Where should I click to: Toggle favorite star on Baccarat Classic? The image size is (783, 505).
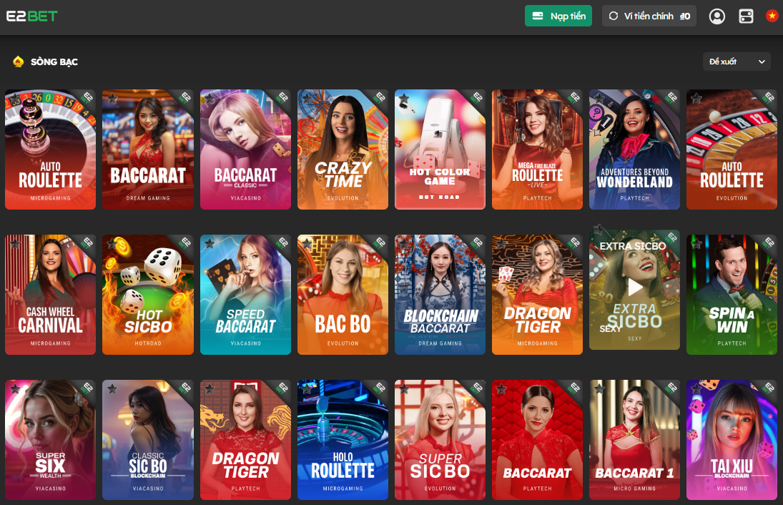[210, 99]
